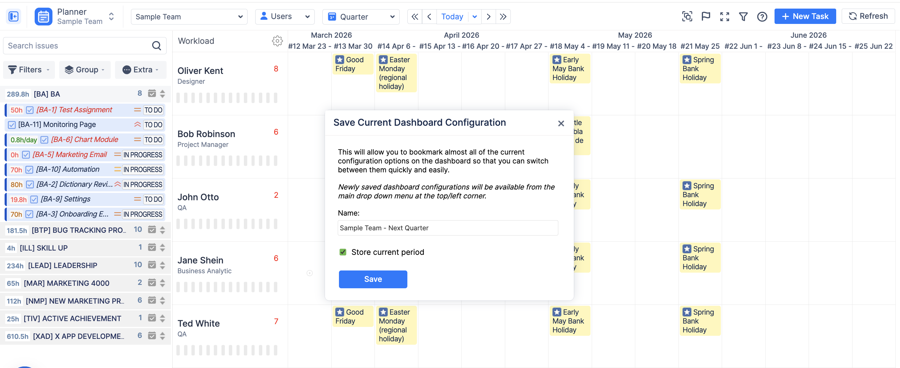Uncheck Store current period checkbox

pos(343,252)
